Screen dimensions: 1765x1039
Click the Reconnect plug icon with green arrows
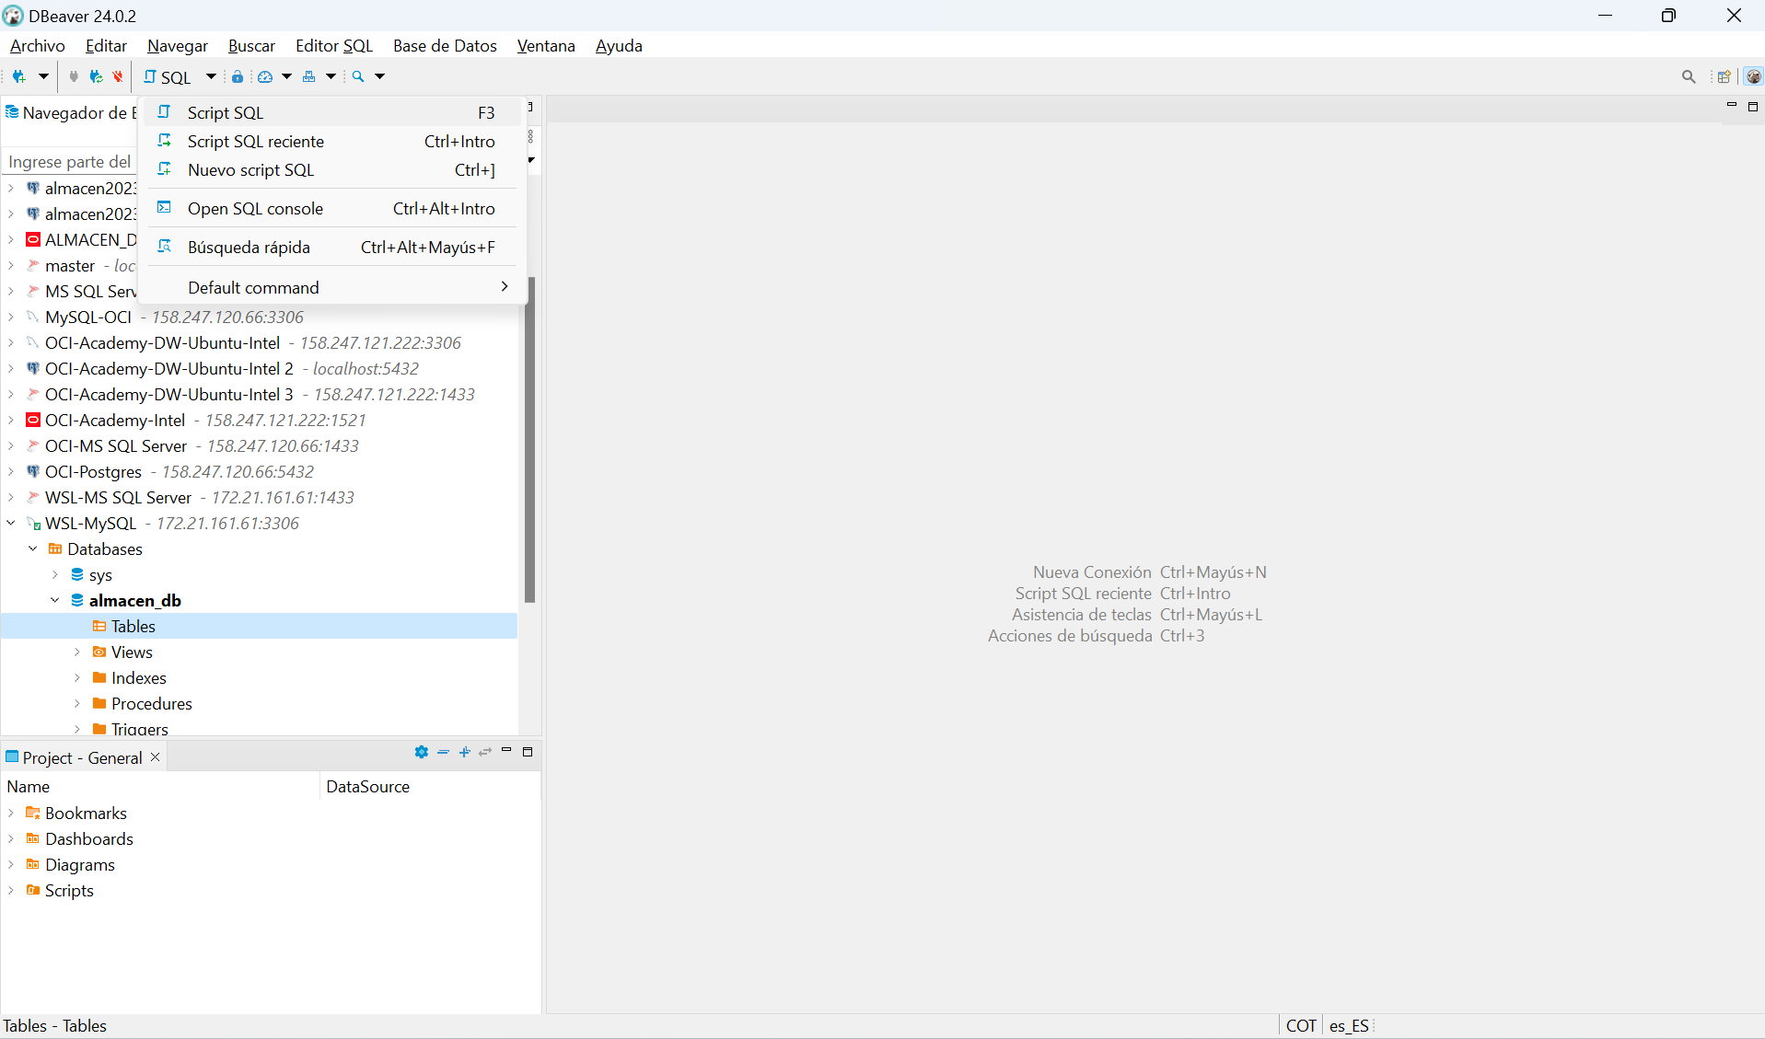click(x=96, y=76)
